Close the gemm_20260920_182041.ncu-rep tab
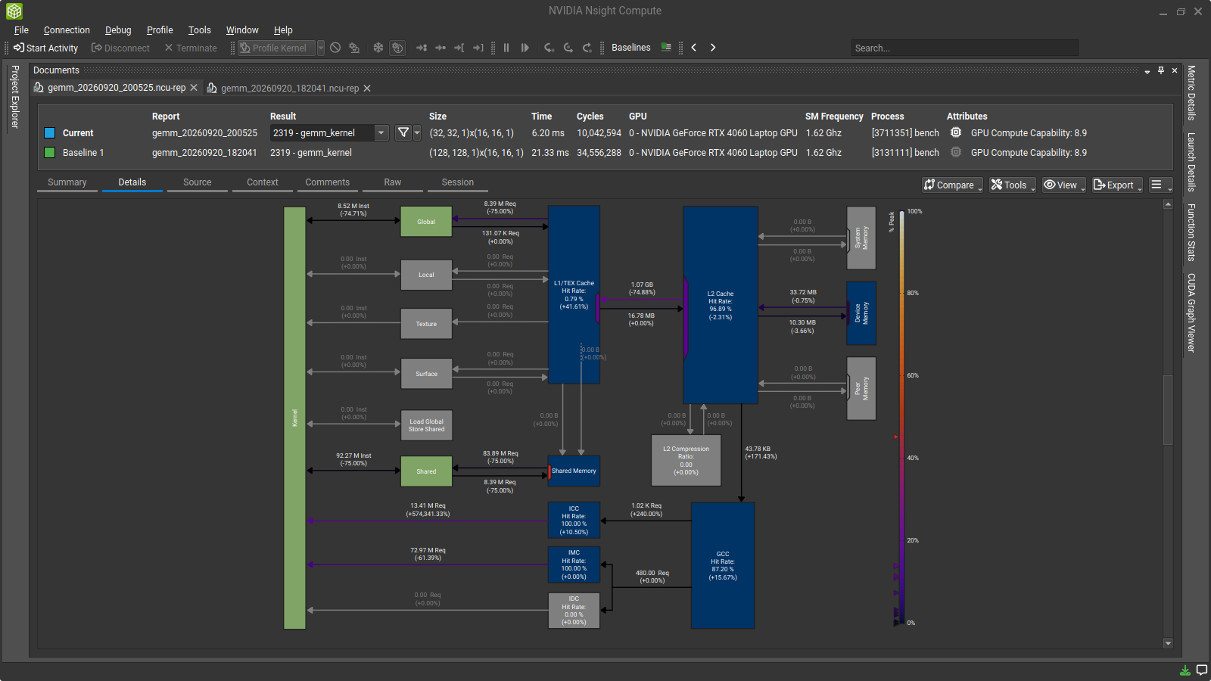This screenshot has height=681, width=1211. [367, 89]
